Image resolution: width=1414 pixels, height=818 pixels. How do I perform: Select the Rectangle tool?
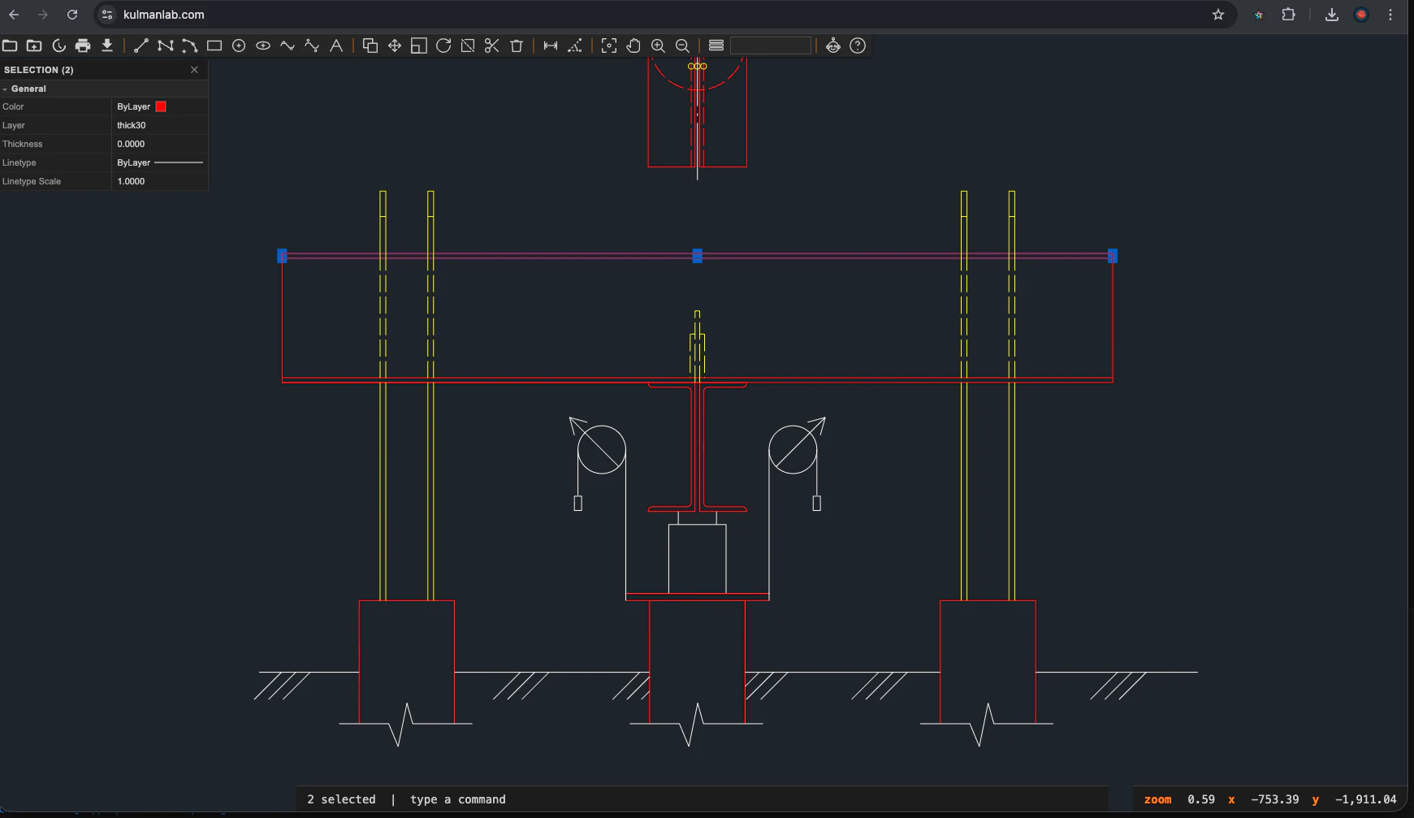point(214,45)
